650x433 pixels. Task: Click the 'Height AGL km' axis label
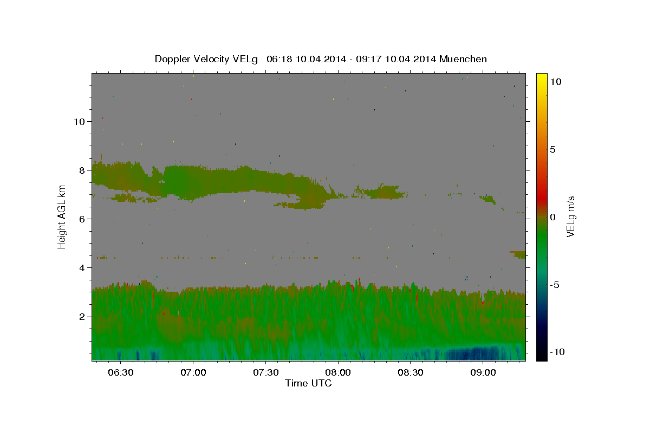click(62, 217)
